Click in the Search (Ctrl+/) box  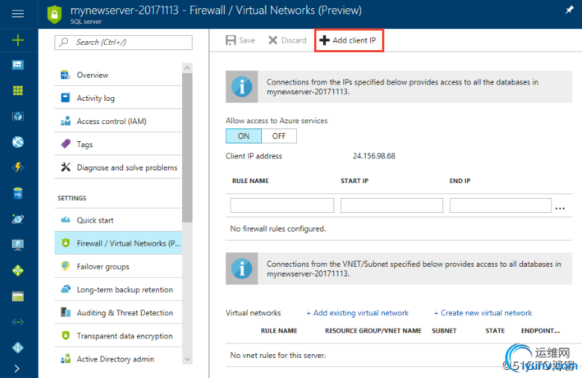point(123,43)
